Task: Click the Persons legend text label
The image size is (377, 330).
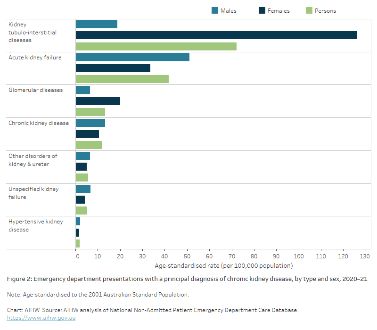Action: point(325,11)
